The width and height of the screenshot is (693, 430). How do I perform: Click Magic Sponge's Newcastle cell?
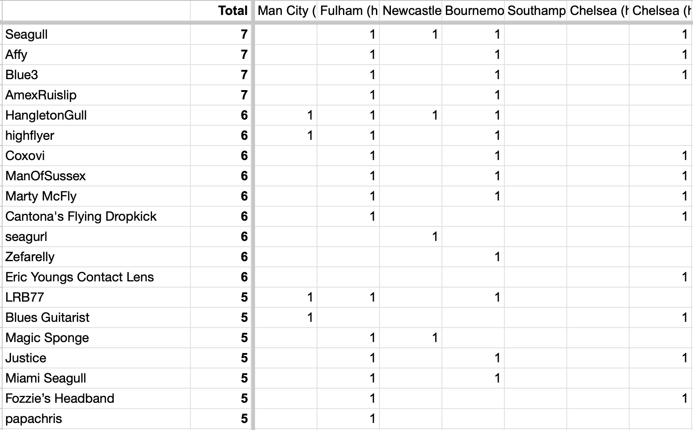[x=411, y=338]
